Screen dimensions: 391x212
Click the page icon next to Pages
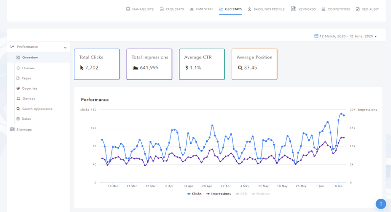(18, 78)
